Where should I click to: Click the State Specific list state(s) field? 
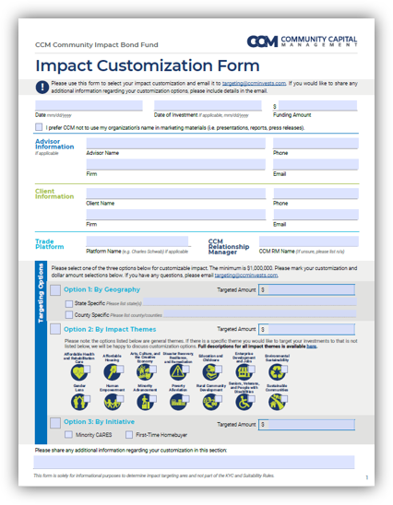click(x=250, y=302)
